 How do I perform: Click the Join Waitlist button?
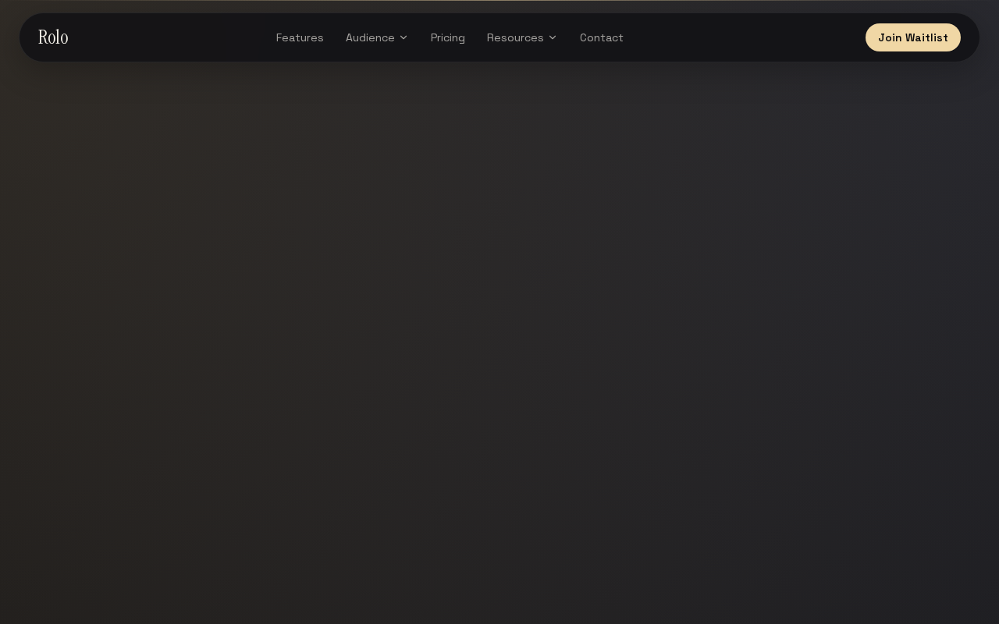[913, 37]
